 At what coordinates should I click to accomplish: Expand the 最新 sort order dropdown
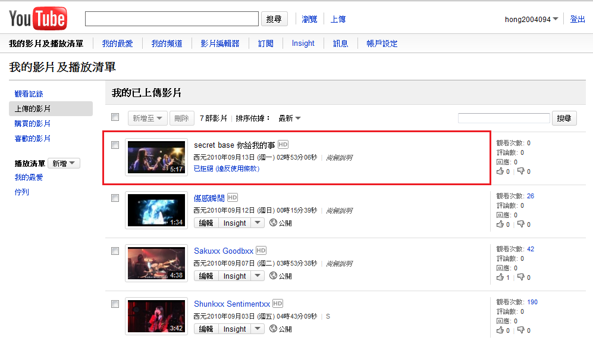pos(290,119)
